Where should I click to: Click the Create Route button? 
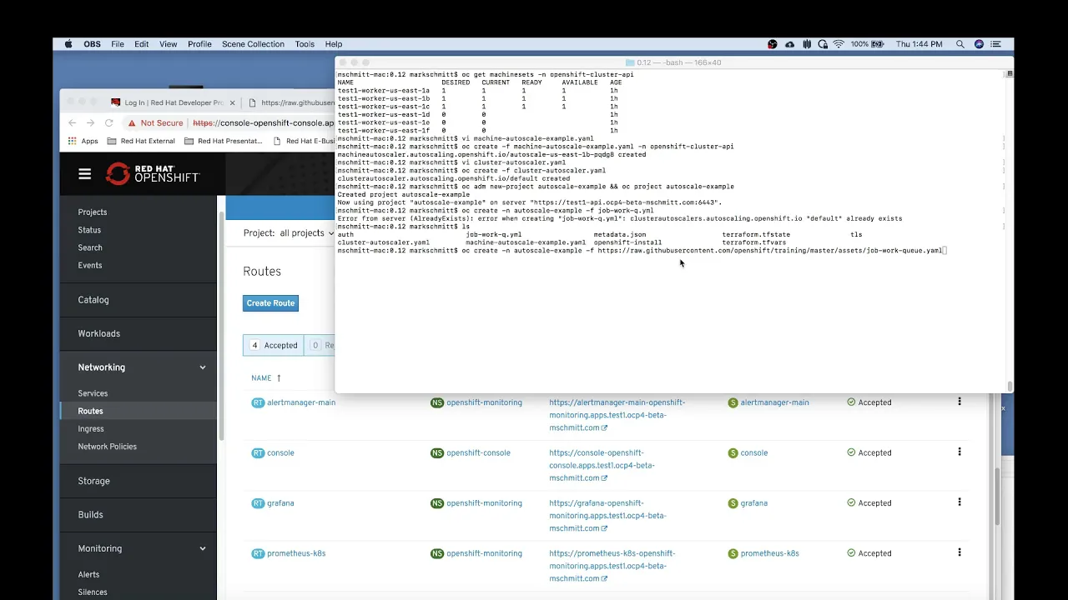tap(270, 303)
